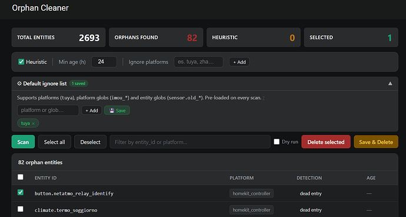Image resolution: width=406 pixels, height=217 pixels.
Task: Remove the tuya ignore tag
Action: (33, 124)
